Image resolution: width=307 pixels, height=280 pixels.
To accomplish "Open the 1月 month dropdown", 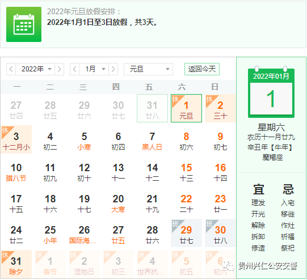I will [x=94, y=69].
